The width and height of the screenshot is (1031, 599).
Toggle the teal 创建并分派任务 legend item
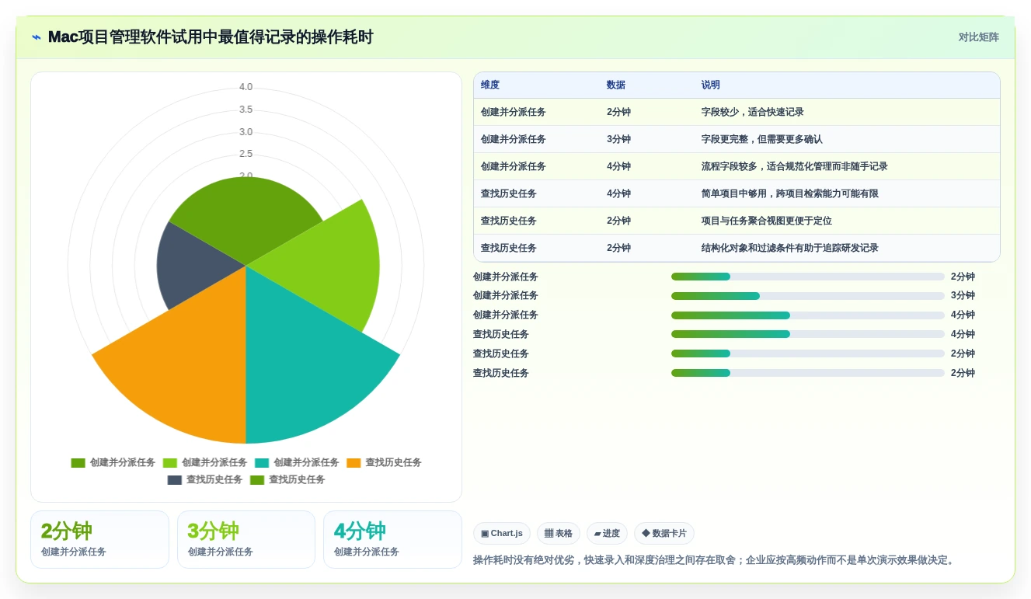pos(297,463)
